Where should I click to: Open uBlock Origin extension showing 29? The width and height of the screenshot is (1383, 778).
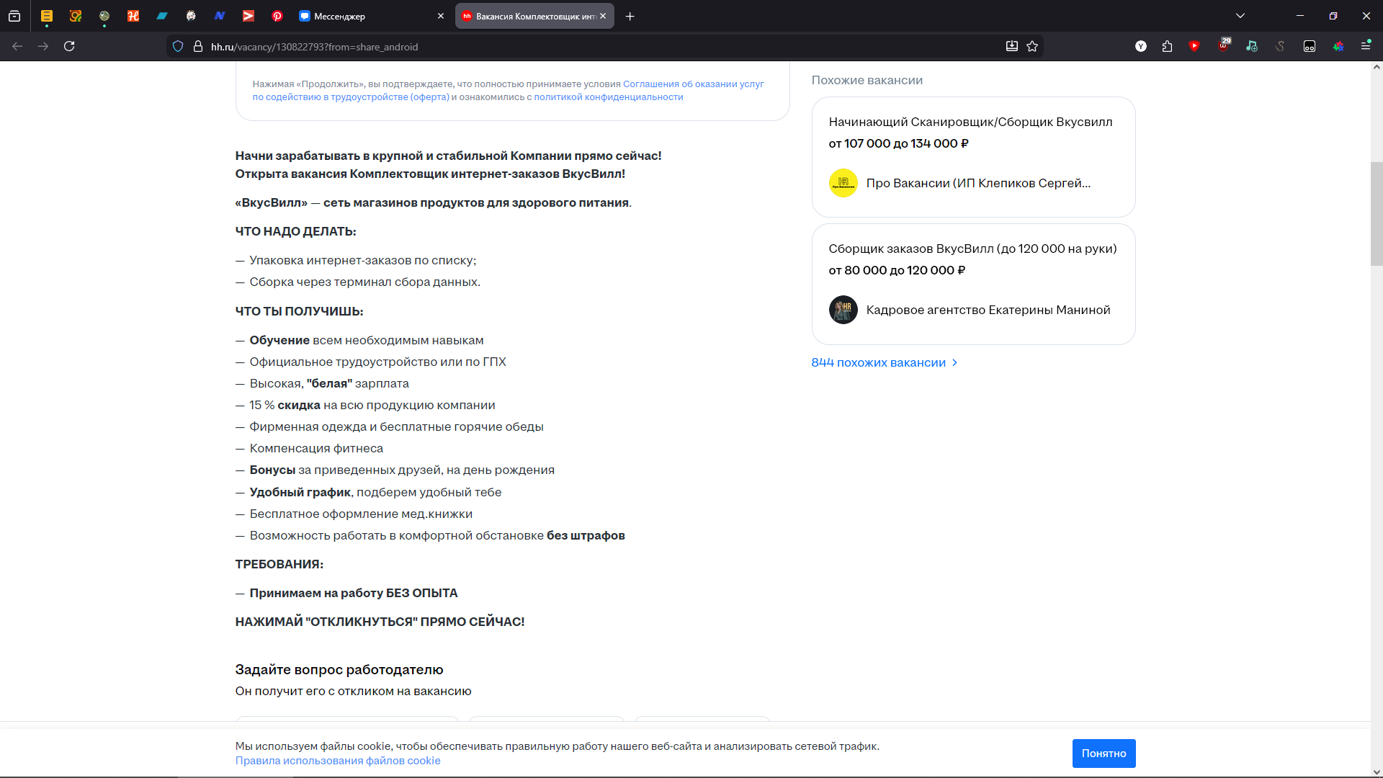click(1224, 45)
